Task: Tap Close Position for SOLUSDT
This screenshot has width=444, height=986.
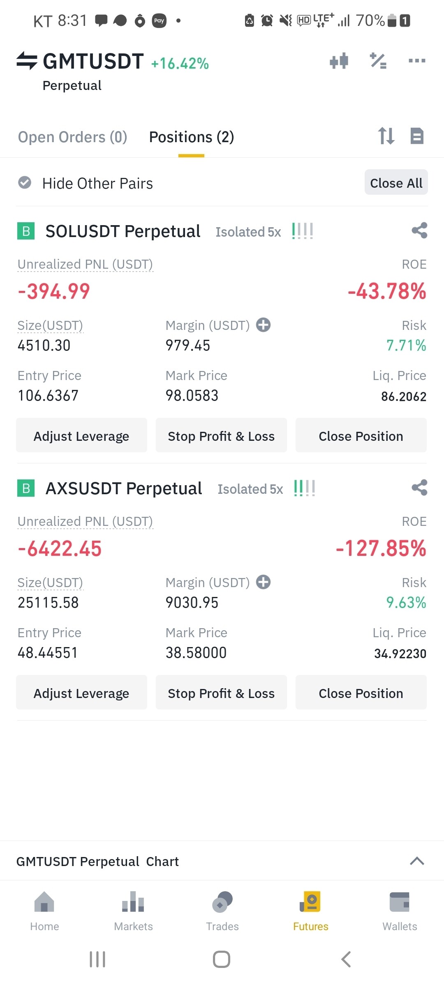Action: (361, 436)
